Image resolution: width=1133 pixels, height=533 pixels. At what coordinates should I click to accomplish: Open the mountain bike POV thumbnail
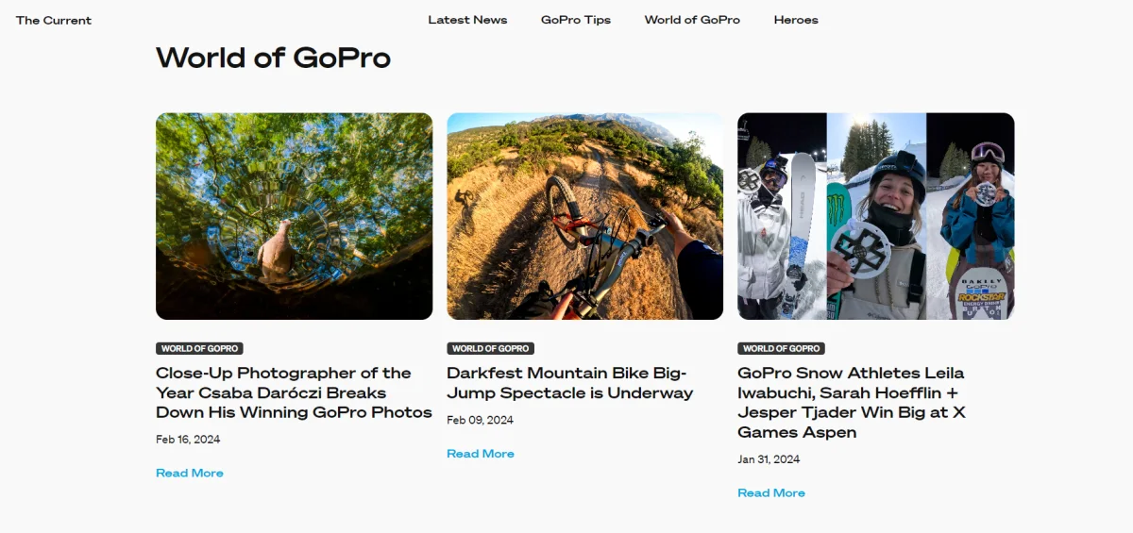coord(584,216)
